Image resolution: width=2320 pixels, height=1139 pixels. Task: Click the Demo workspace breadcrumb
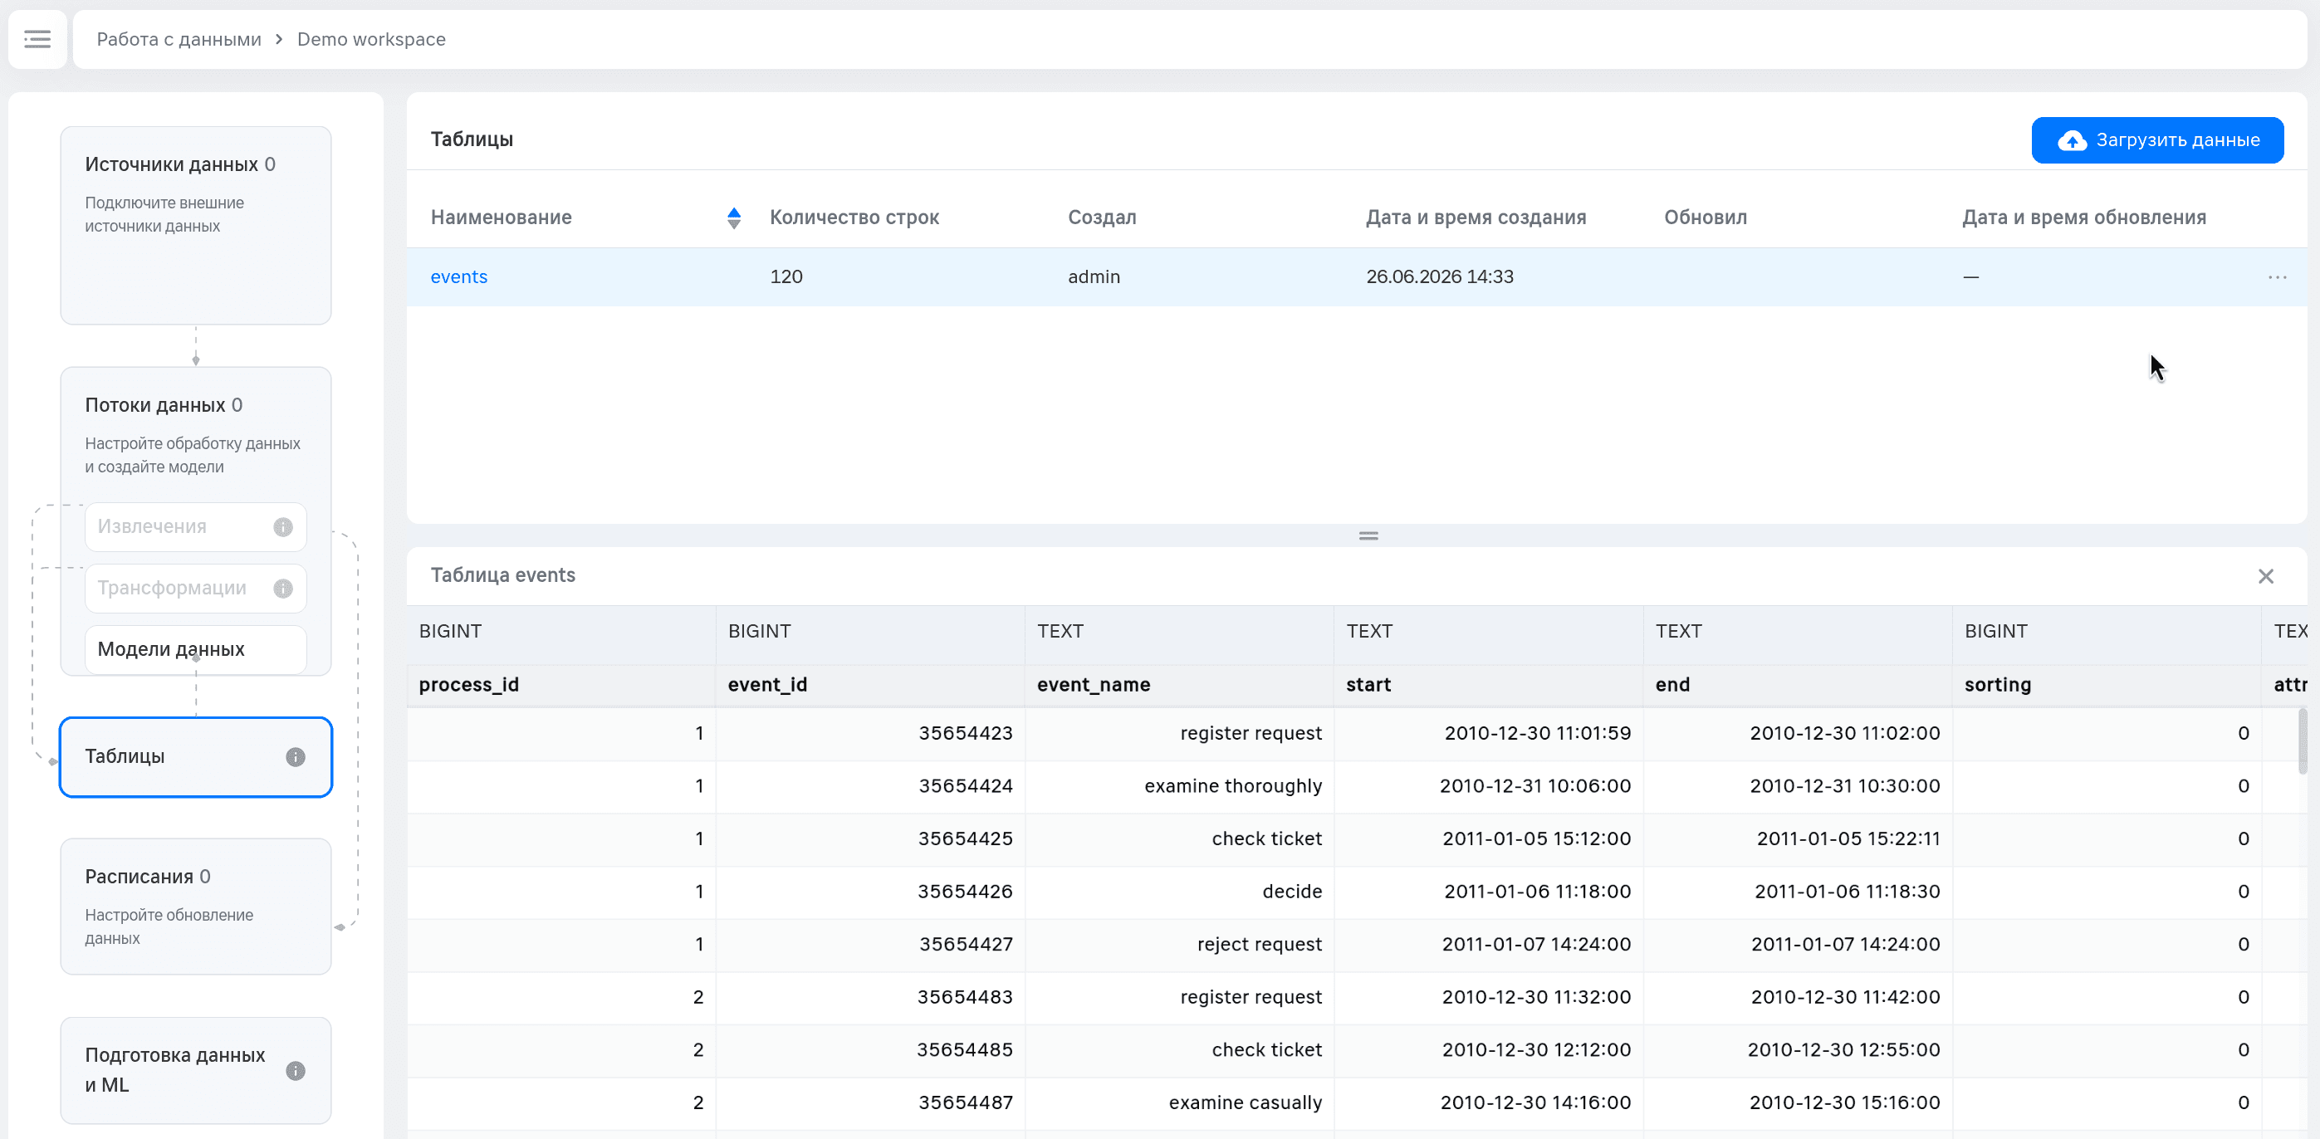371,39
